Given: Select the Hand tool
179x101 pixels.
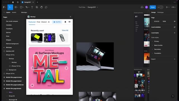Looking at the screenshot, I should point(41,7).
